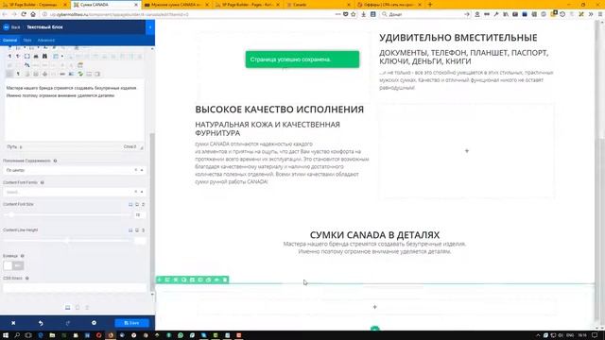
Task: Select tablet preview icon at panel bottom
Action: pyautogui.click(x=78, y=307)
